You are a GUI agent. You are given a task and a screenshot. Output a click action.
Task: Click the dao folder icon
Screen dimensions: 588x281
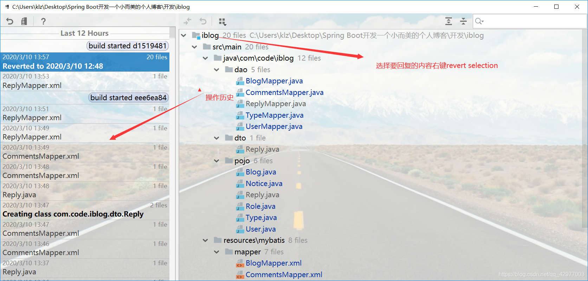(229, 69)
